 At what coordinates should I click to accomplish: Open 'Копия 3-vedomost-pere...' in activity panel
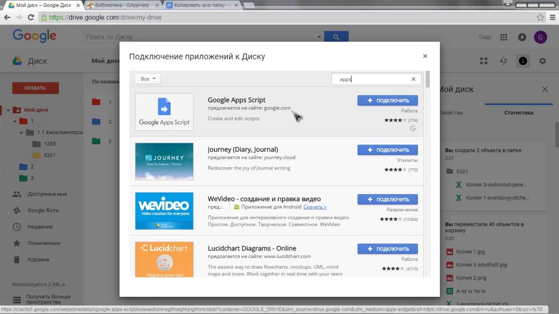click(496, 184)
